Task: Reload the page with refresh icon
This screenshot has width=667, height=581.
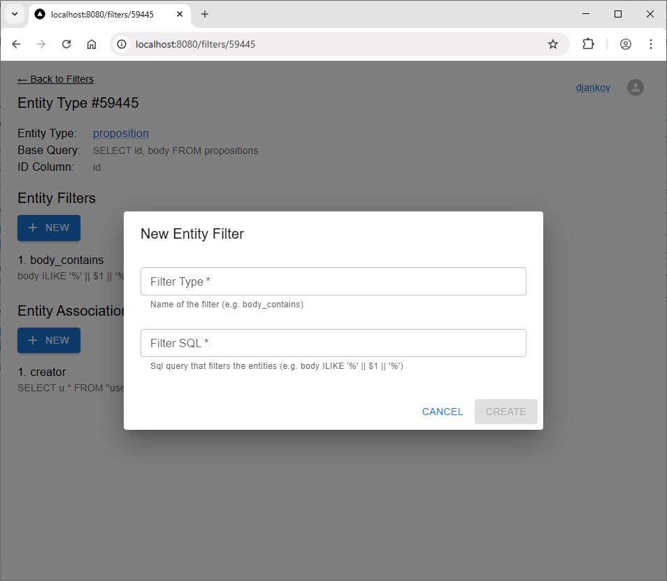Action: [x=66, y=44]
